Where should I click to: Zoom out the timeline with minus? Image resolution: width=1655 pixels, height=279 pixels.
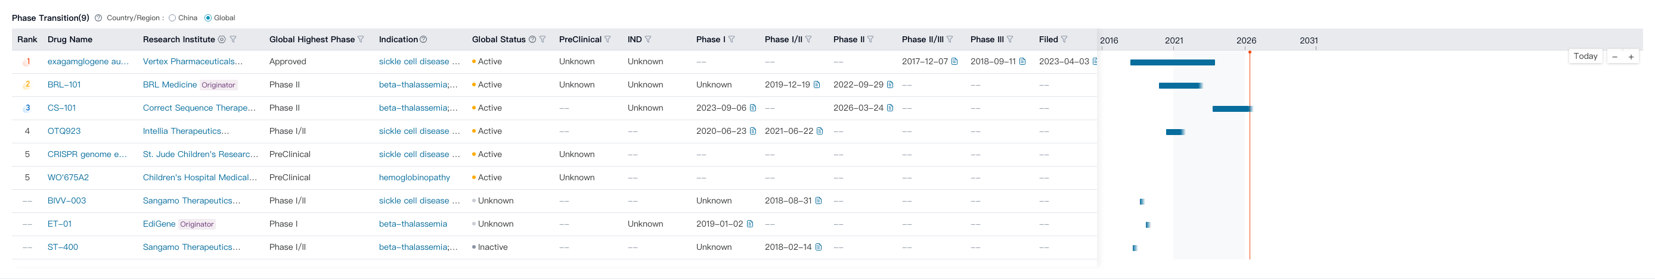coord(1614,57)
